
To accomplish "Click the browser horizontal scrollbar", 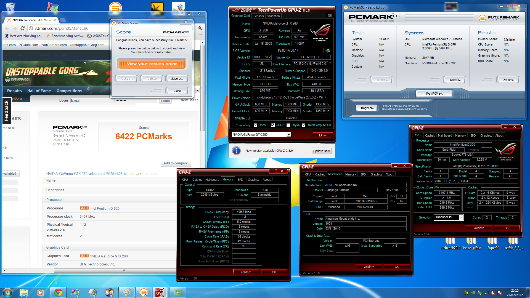I will (124, 271).
